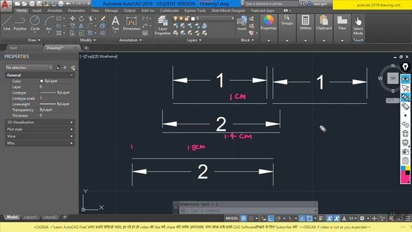The image size is (412, 232).
Task: Toggle object snap in status bar
Action: click(x=310, y=218)
